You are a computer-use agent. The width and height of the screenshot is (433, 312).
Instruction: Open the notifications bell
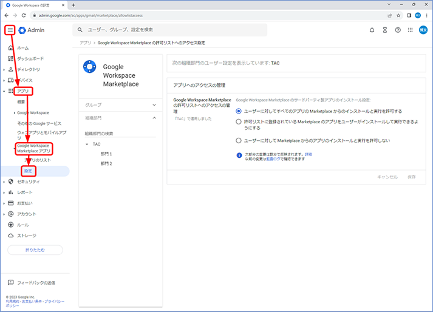tap(372, 30)
